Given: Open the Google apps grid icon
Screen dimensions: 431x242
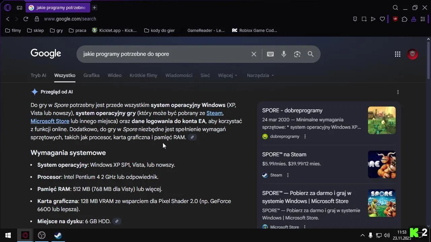Looking at the screenshot, I should click(x=398, y=54).
